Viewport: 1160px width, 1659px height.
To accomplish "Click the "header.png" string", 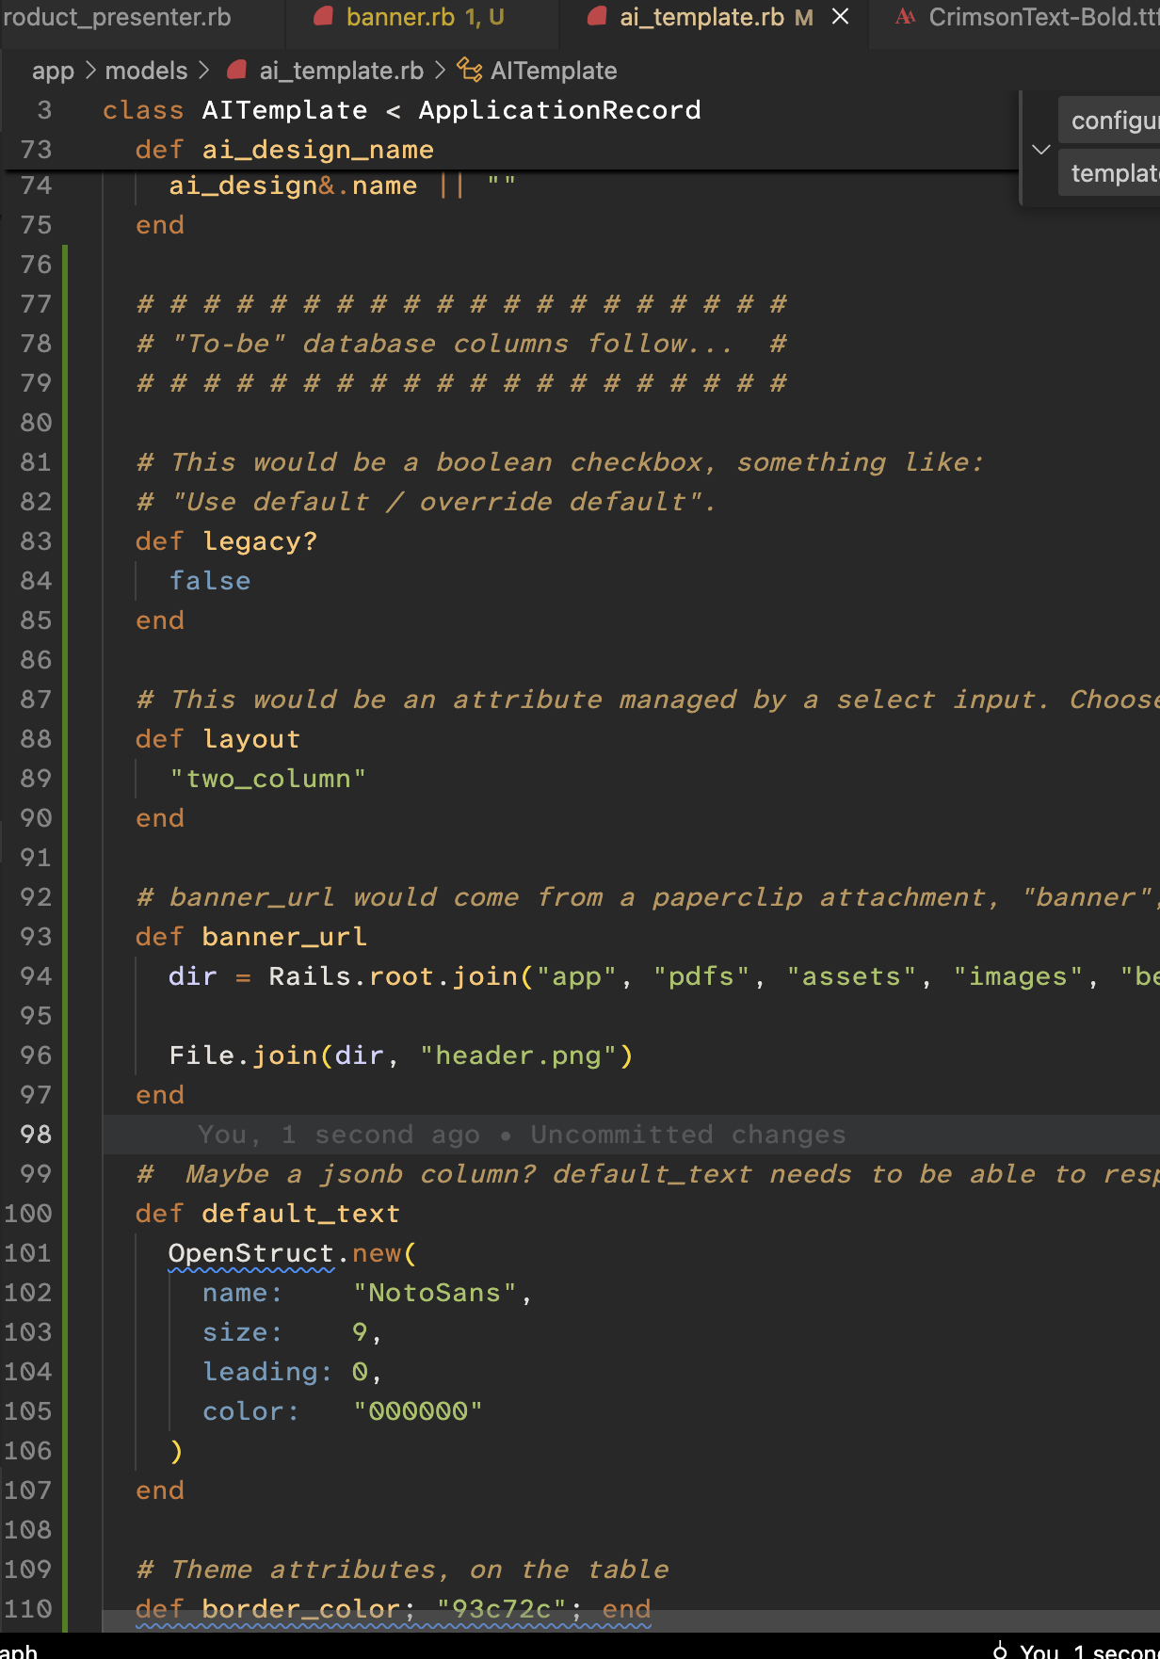I will (517, 1055).
